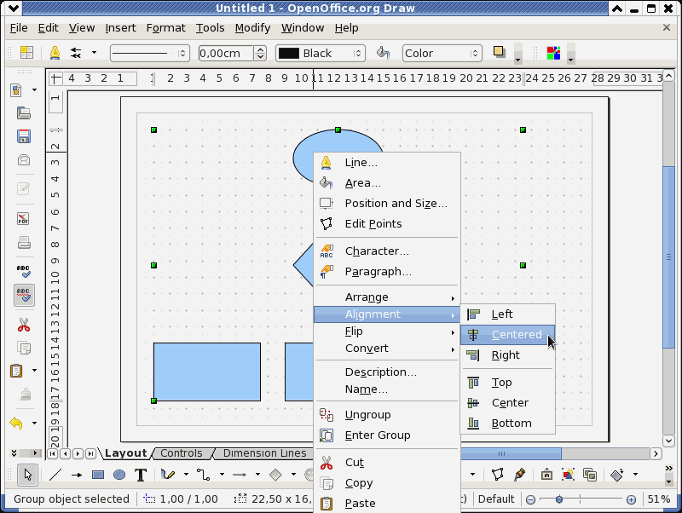
Task: Click the Undo arrow icon
Action: click(16, 423)
